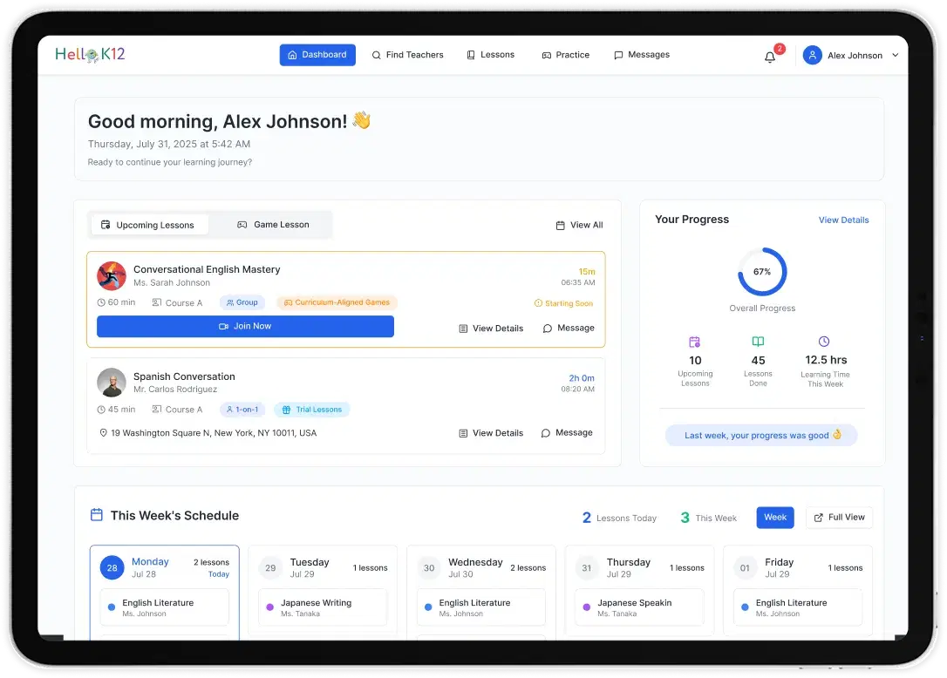
Task: Click the Group tag badge
Action: tap(242, 302)
